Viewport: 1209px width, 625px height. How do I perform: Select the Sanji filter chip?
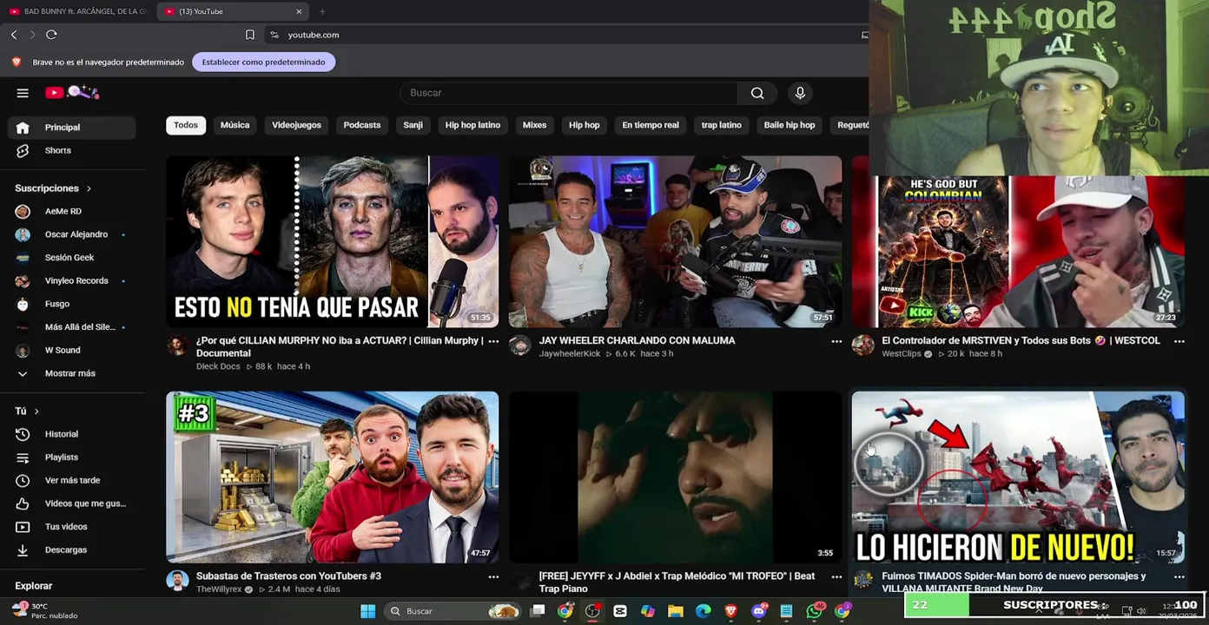pos(413,125)
